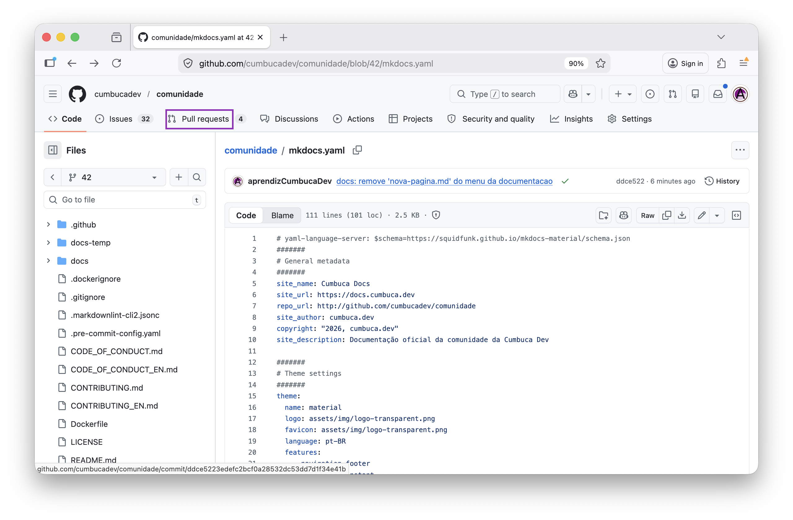793x520 pixels.
Task: Go back with the file tree arrow
Action: click(52, 177)
